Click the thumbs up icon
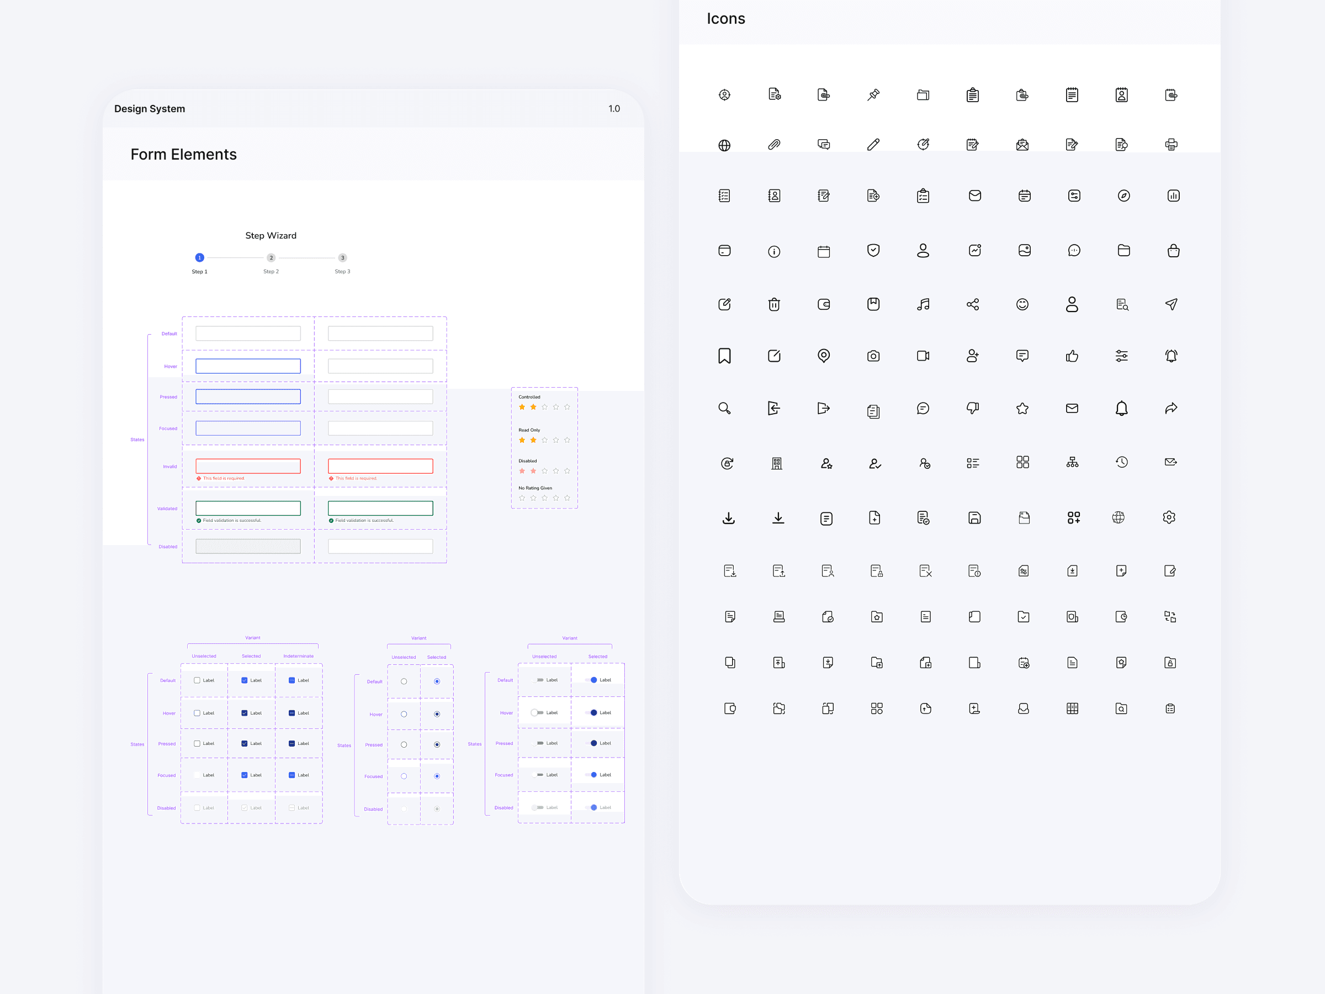1325x994 pixels. pyautogui.click(x=1072, y=357)
